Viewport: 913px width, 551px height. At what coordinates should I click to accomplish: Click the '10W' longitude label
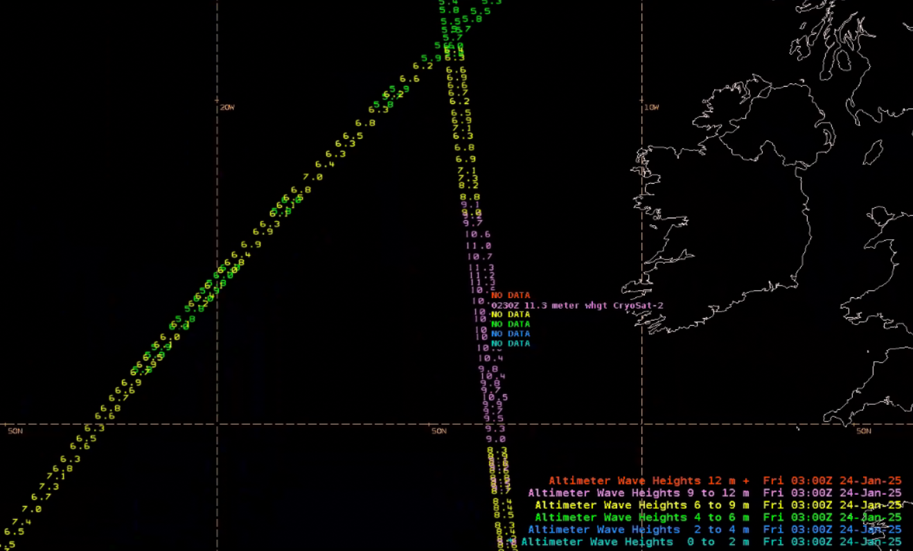(651, 107)
